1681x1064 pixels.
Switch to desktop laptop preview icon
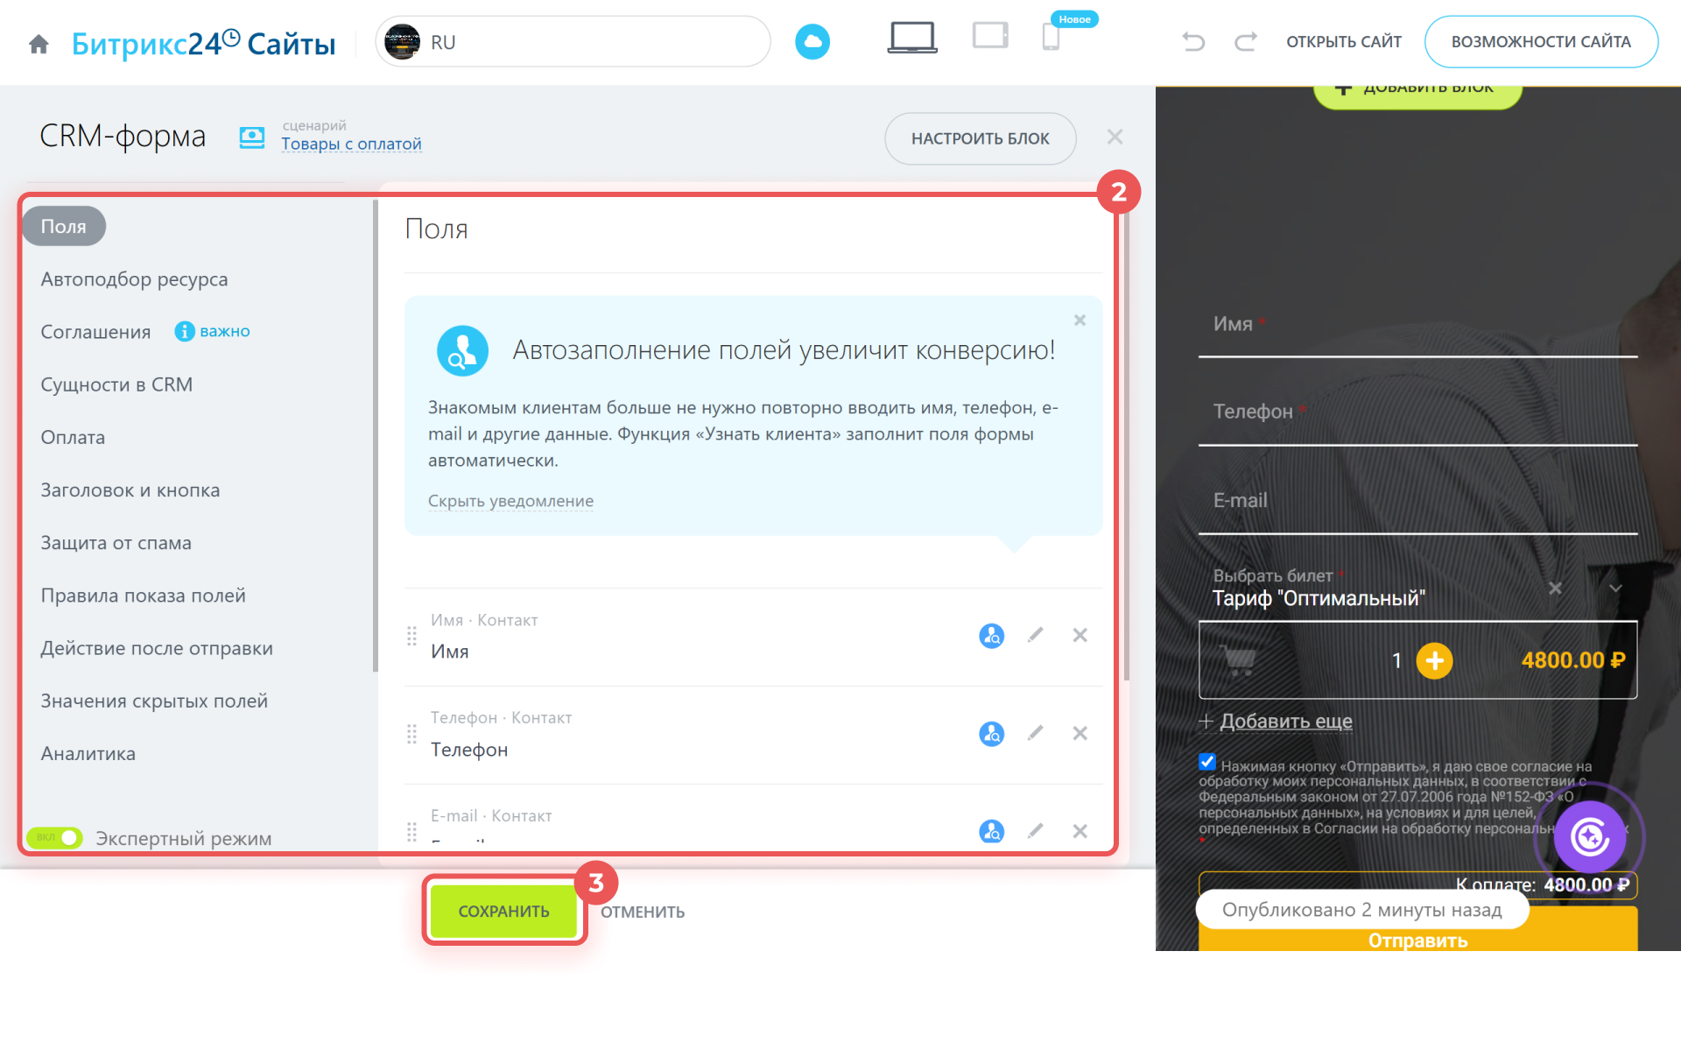(x=911, y=39)
